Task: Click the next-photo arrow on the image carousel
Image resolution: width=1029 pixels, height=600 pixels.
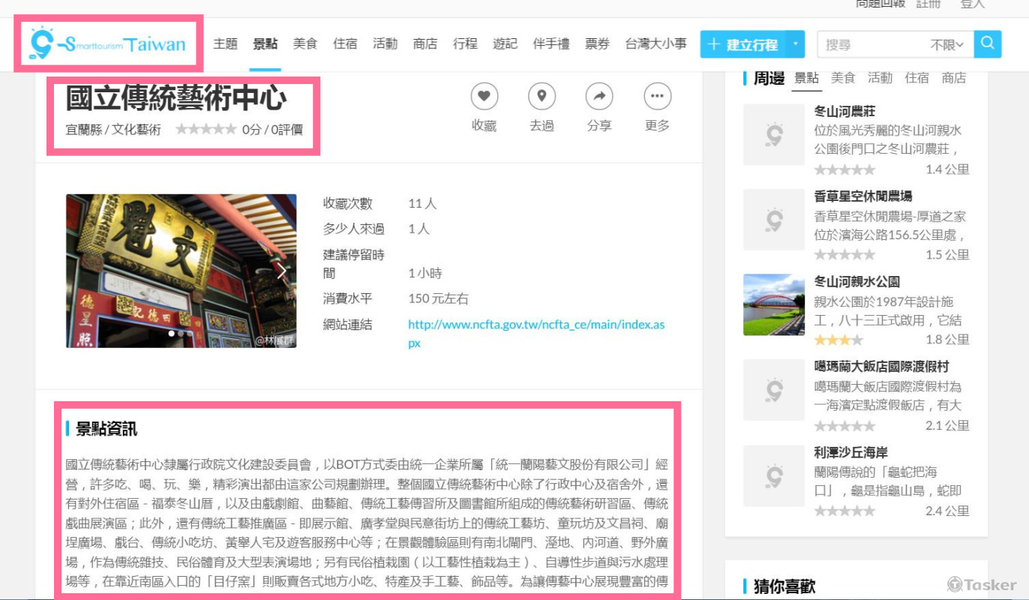Action: 282,271
